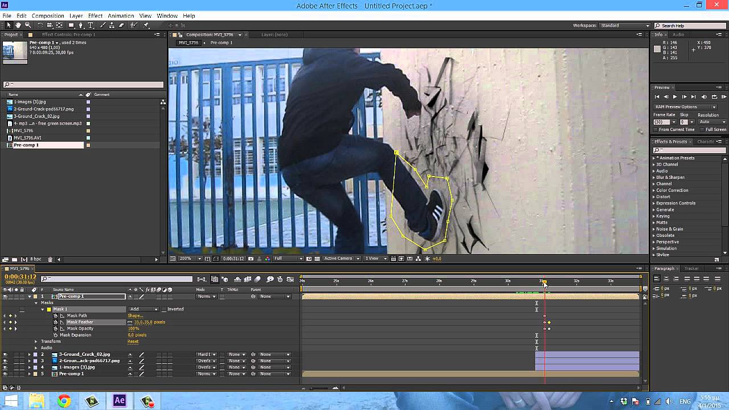Image resolution: width=729 pixels, height=410 pixels.
Task: Click Reset link for Transform
Action: click(133, 342)
